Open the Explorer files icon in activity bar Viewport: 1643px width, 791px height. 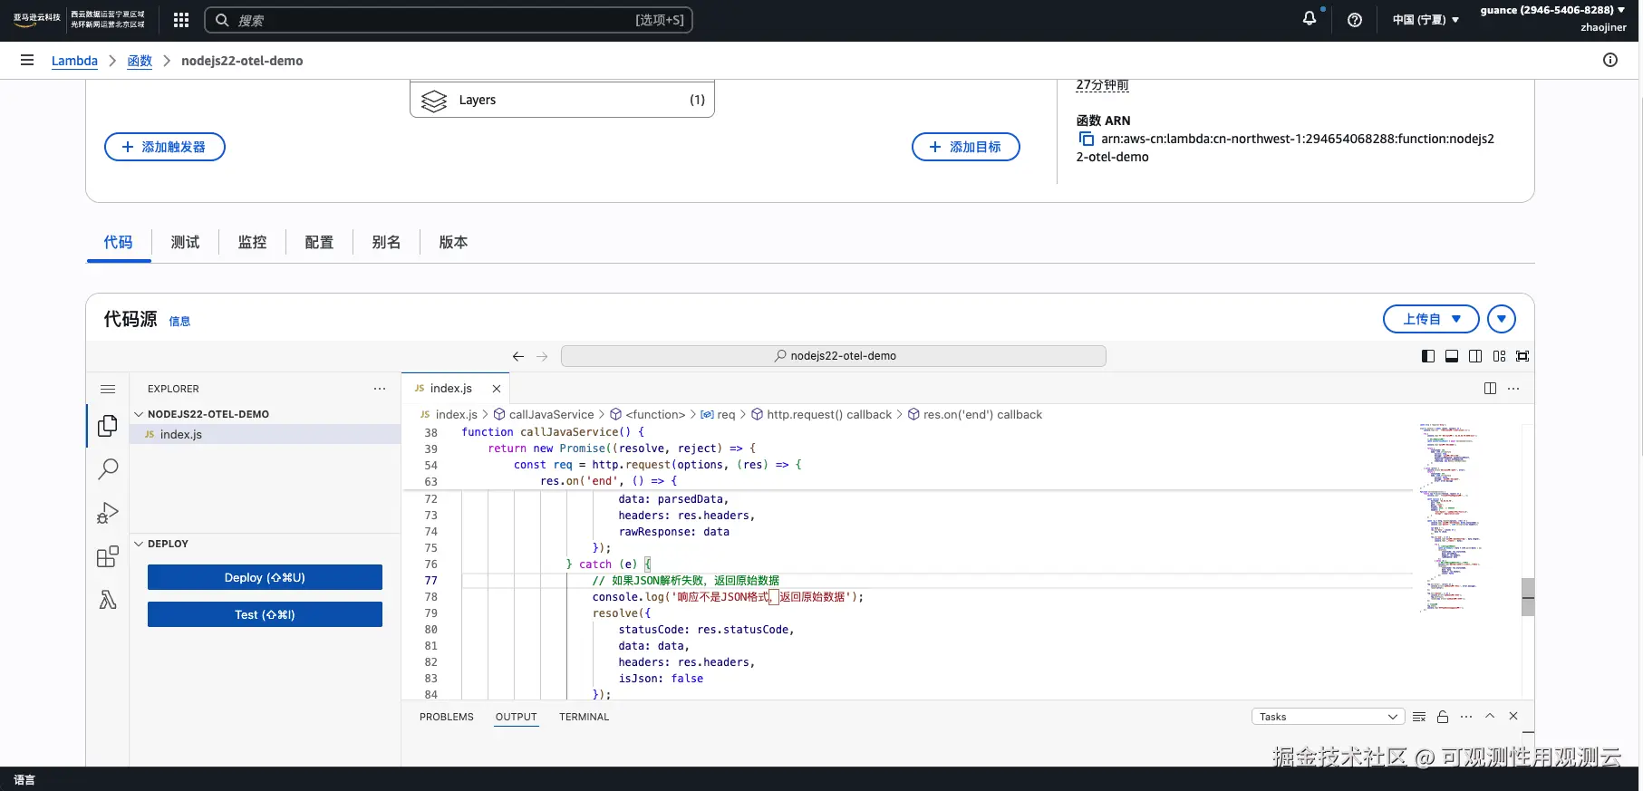point(108,425)
